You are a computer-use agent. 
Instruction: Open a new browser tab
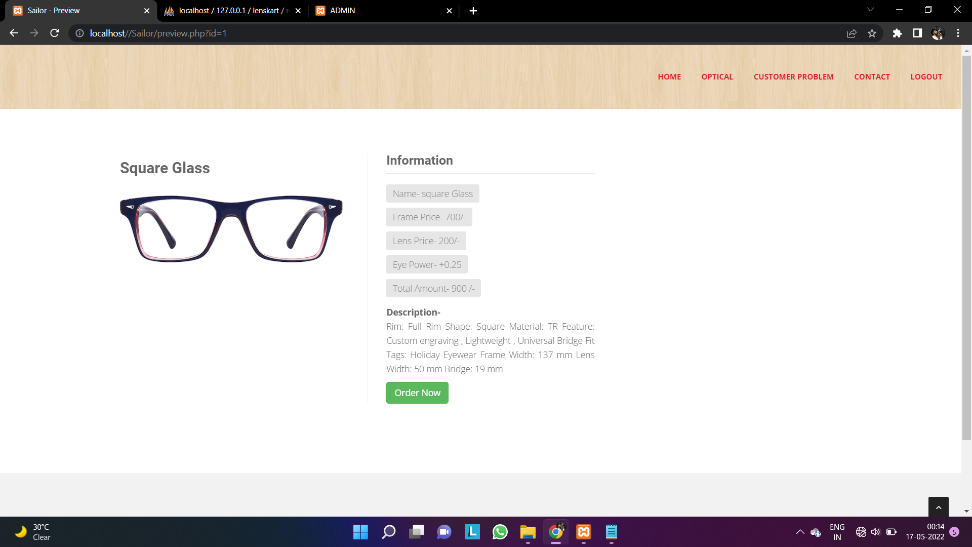473,11
